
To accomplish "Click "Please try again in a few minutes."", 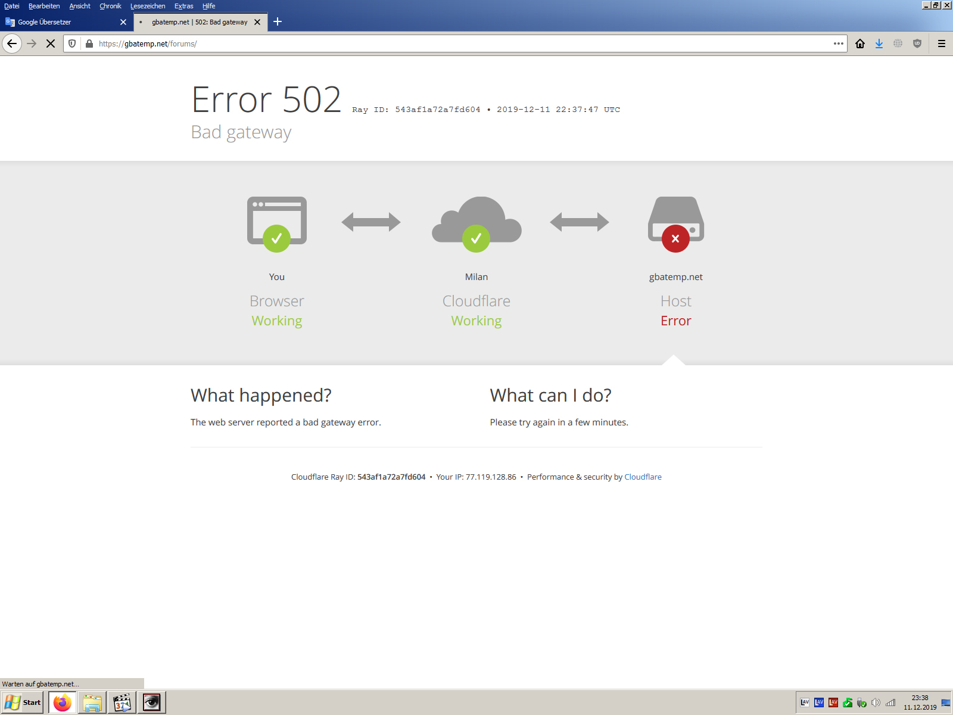I will pos(559,422).
